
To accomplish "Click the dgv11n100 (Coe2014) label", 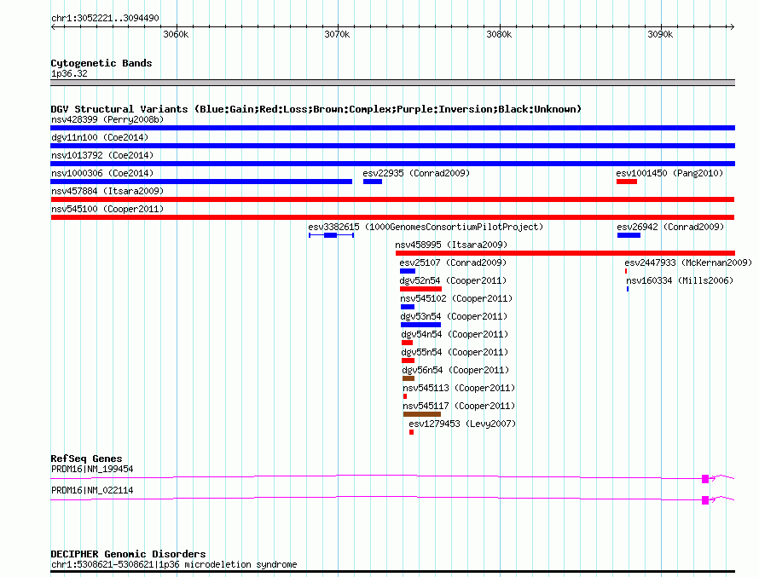I will tap(100, 137).
